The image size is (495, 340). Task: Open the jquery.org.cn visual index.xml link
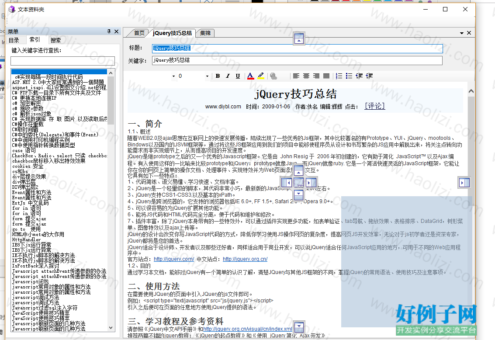tap(247, 329)
